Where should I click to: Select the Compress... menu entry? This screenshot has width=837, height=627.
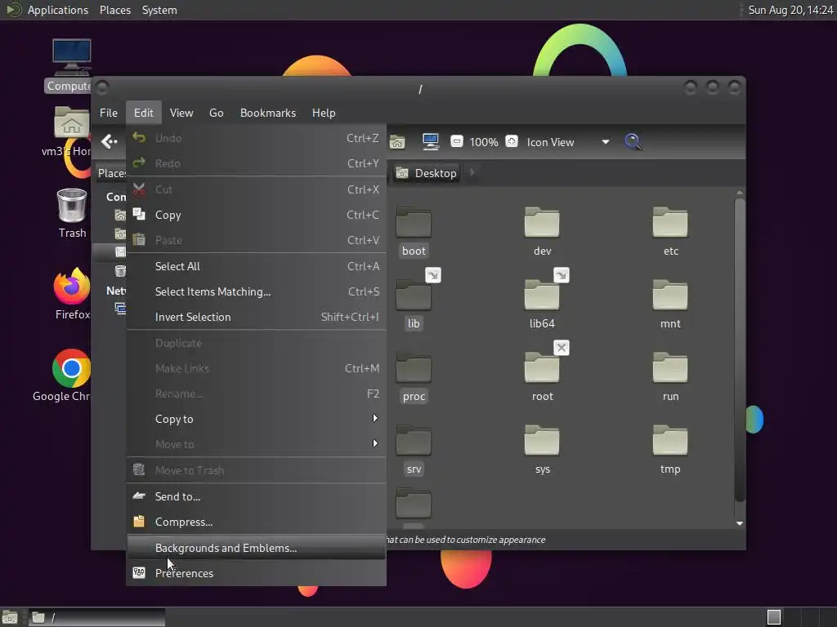[x=256, y=522]
